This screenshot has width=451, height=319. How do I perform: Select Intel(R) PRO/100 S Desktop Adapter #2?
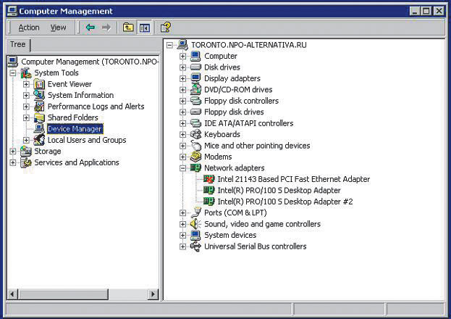click(x=284, y=202)
